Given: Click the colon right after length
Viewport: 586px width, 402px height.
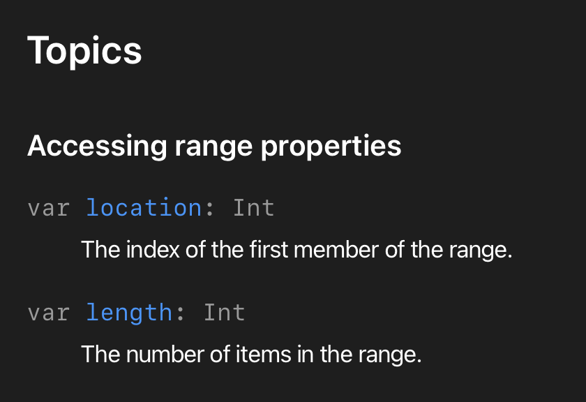Looking at the screenshot, I should (x=181, y=312).
